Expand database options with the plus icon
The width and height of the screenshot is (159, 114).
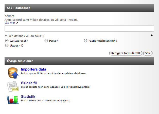(152, 36)
